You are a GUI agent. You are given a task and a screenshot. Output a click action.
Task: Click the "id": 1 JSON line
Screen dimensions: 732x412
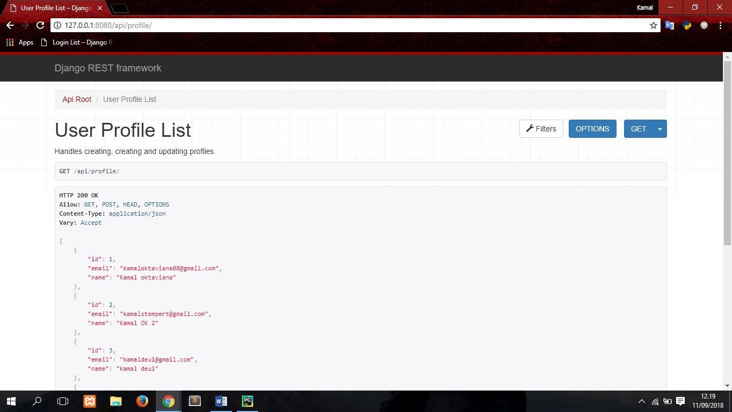[102, 259]
